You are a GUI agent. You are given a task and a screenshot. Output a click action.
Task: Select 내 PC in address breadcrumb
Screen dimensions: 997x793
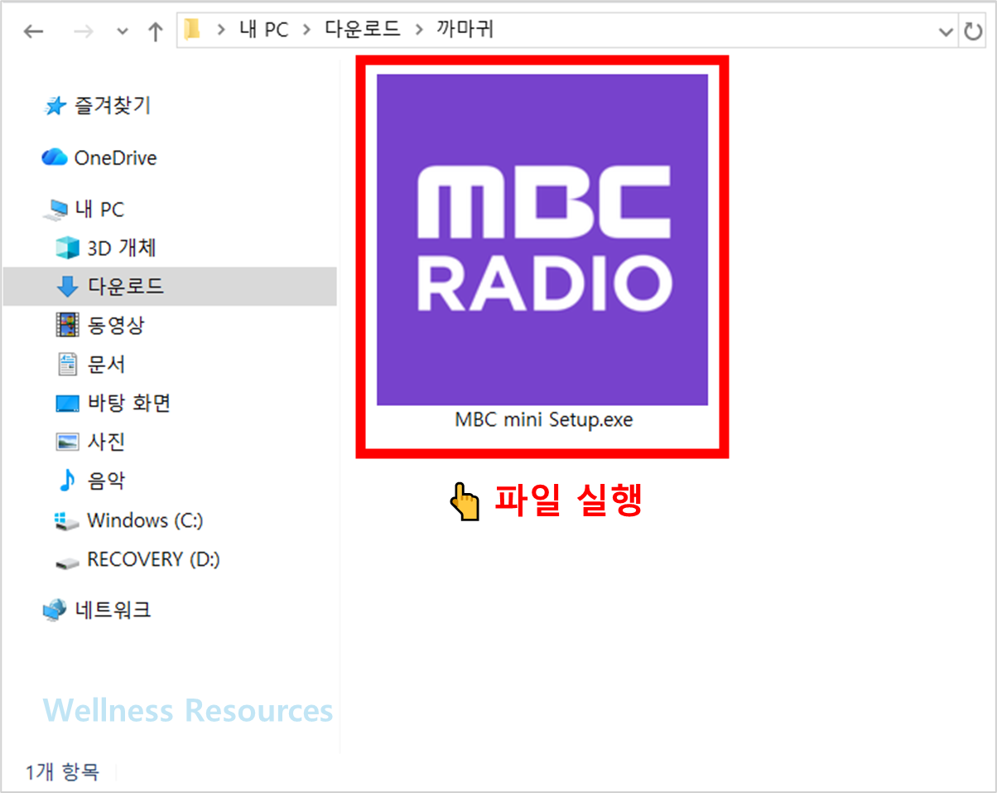263,31
